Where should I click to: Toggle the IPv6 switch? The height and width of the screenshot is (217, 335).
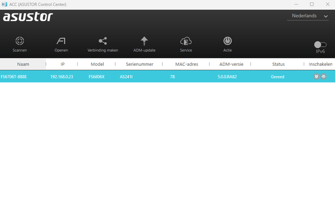click(x=320, y=45)
